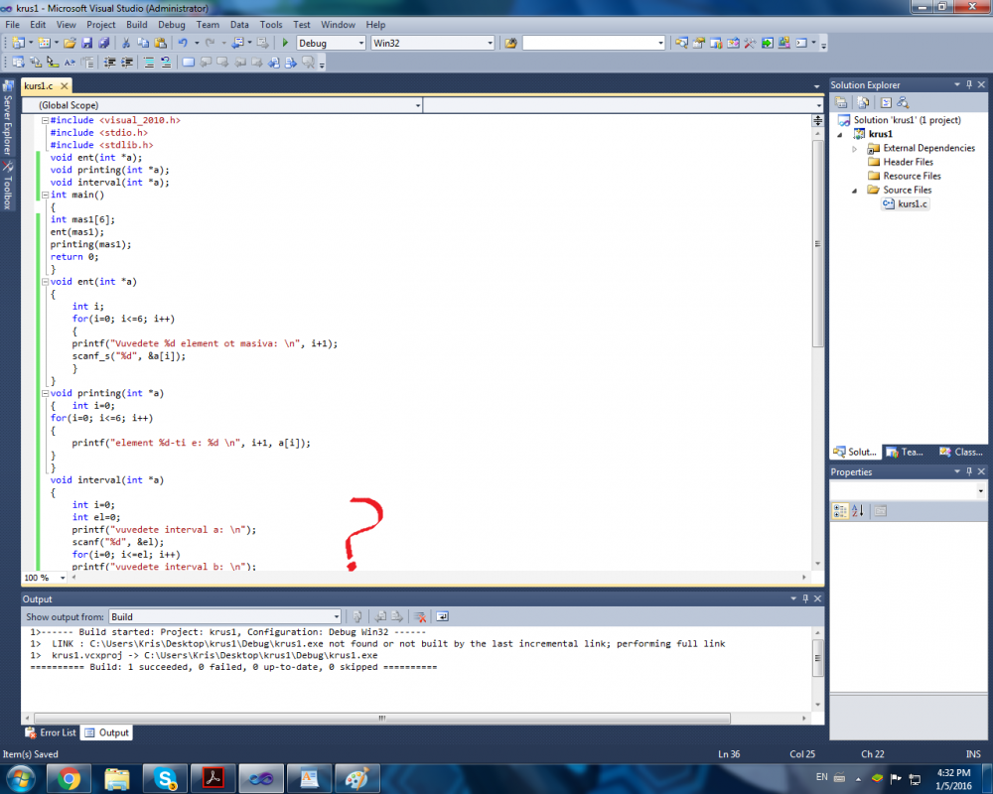This screenshot has height=794, width=993.
Task: Open the Class View tab
Action: 961,452
